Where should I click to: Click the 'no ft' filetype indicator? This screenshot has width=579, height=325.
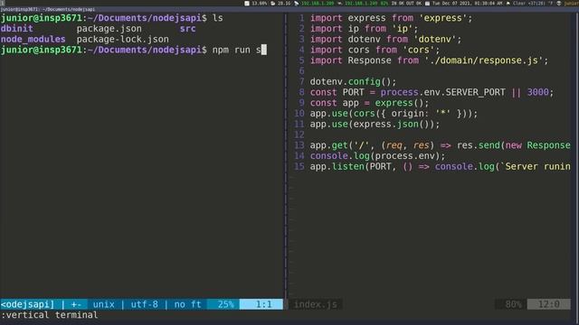pyautogui.click(x=187, y=304)
